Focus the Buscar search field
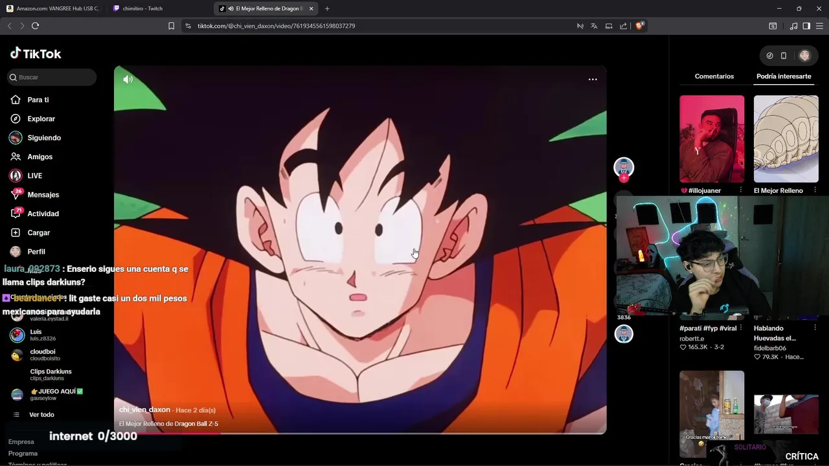The image size is (829, 466). [x=52, y=77]
